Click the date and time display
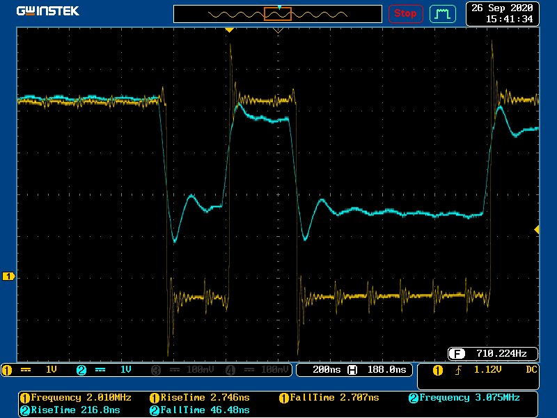Viewport: 557px width, 418px height. [x=502, y=13]
